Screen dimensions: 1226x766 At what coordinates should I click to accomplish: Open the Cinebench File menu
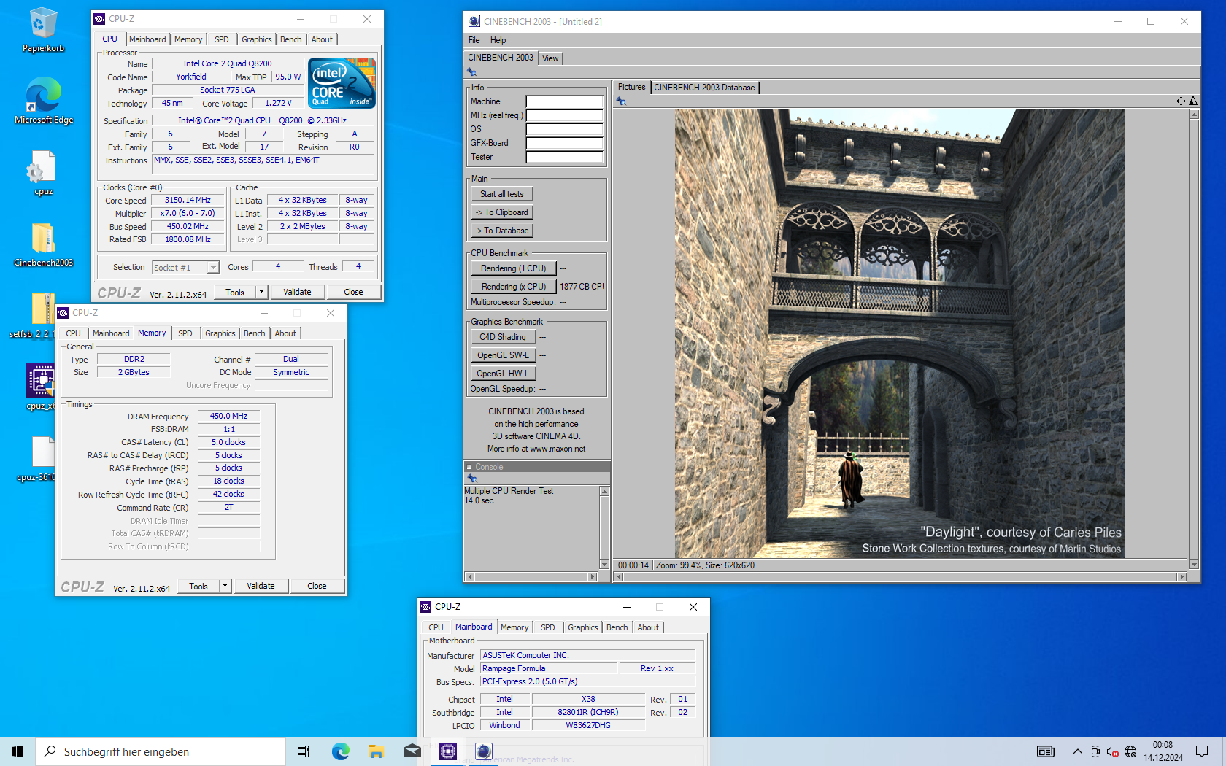click(474, 40)
